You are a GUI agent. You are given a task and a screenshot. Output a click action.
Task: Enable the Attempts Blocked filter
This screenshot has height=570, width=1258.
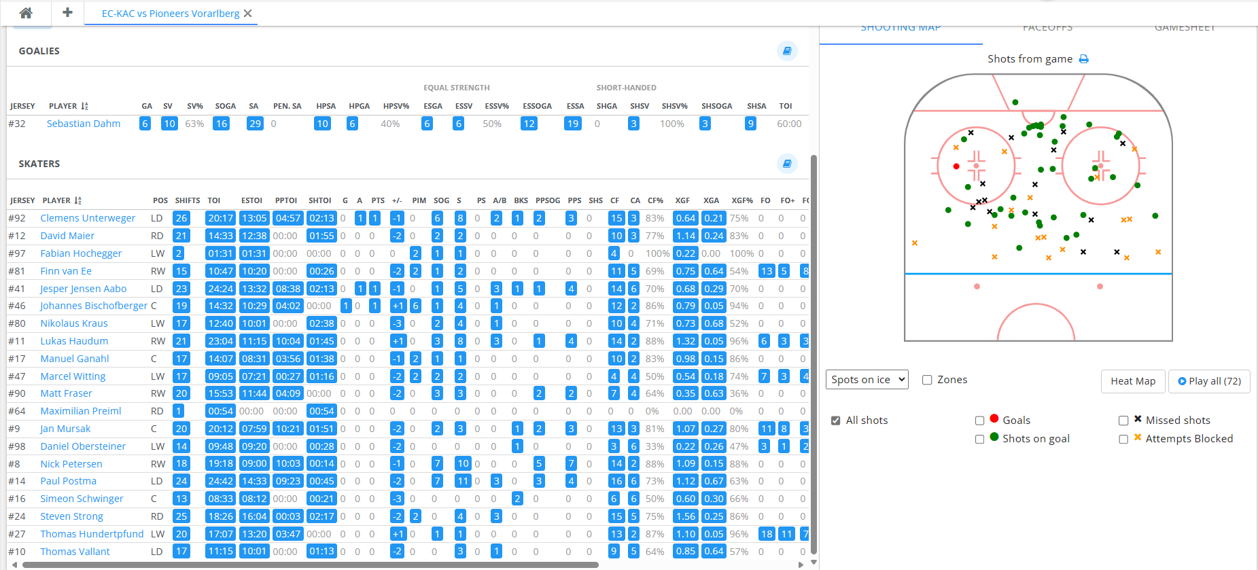(x=1123, y=439)
